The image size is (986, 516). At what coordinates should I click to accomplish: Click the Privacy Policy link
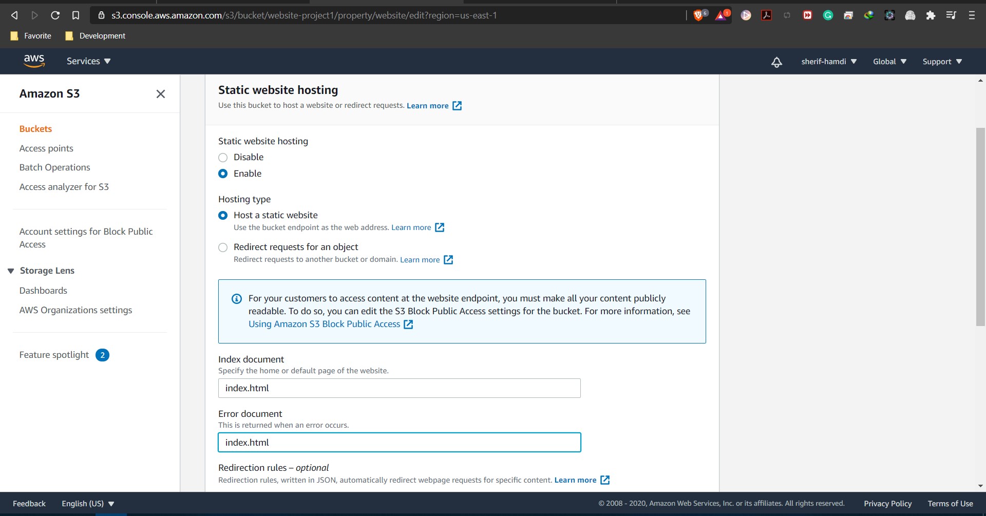click(887, 503)
